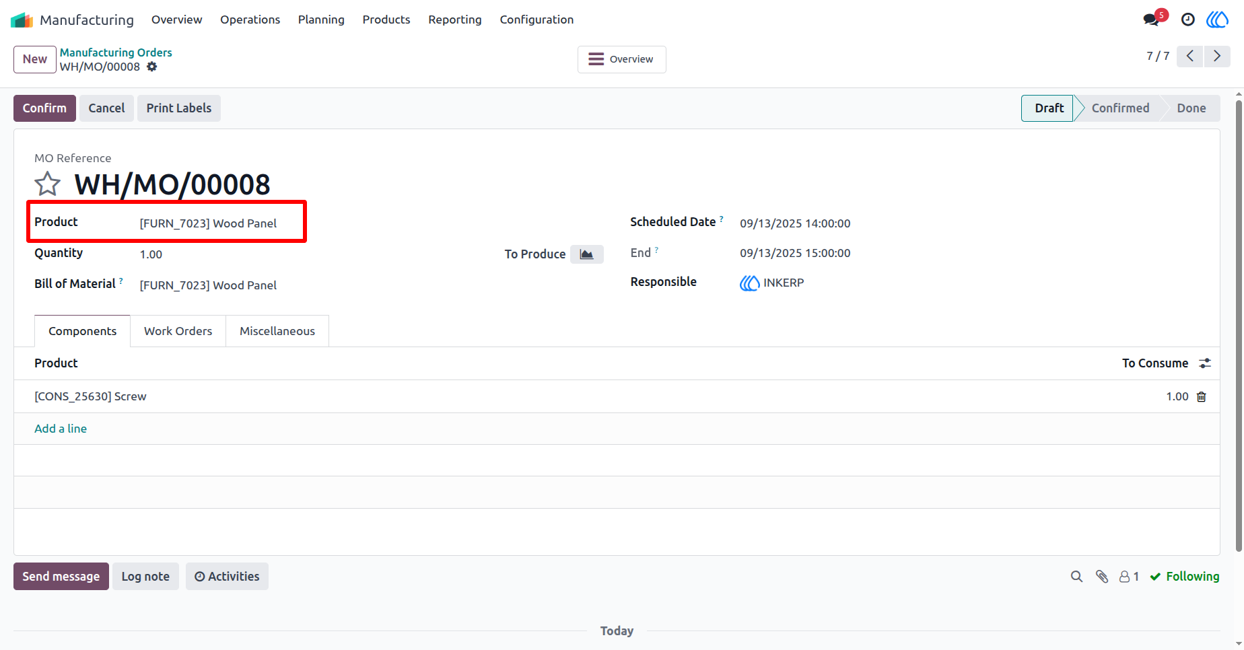Open the Overview stat button with bars icon
The width and height of the screenshot is (1244, 650).
[621, 59]
